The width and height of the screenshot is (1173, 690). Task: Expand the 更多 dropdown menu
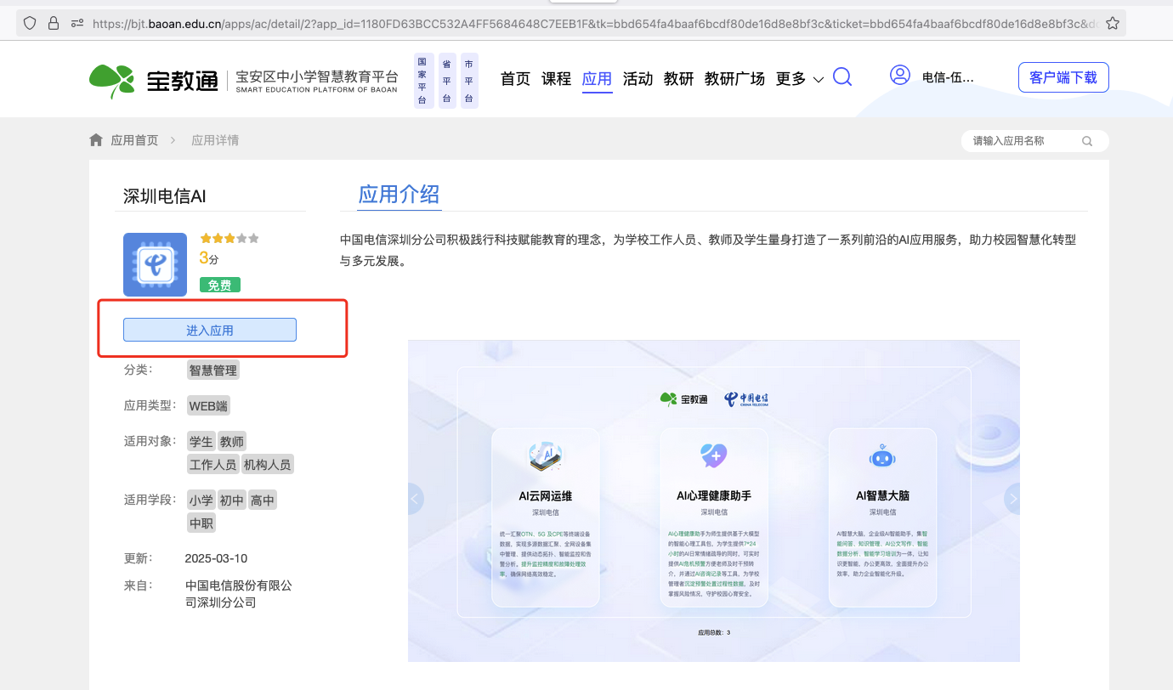pos(799,79)
